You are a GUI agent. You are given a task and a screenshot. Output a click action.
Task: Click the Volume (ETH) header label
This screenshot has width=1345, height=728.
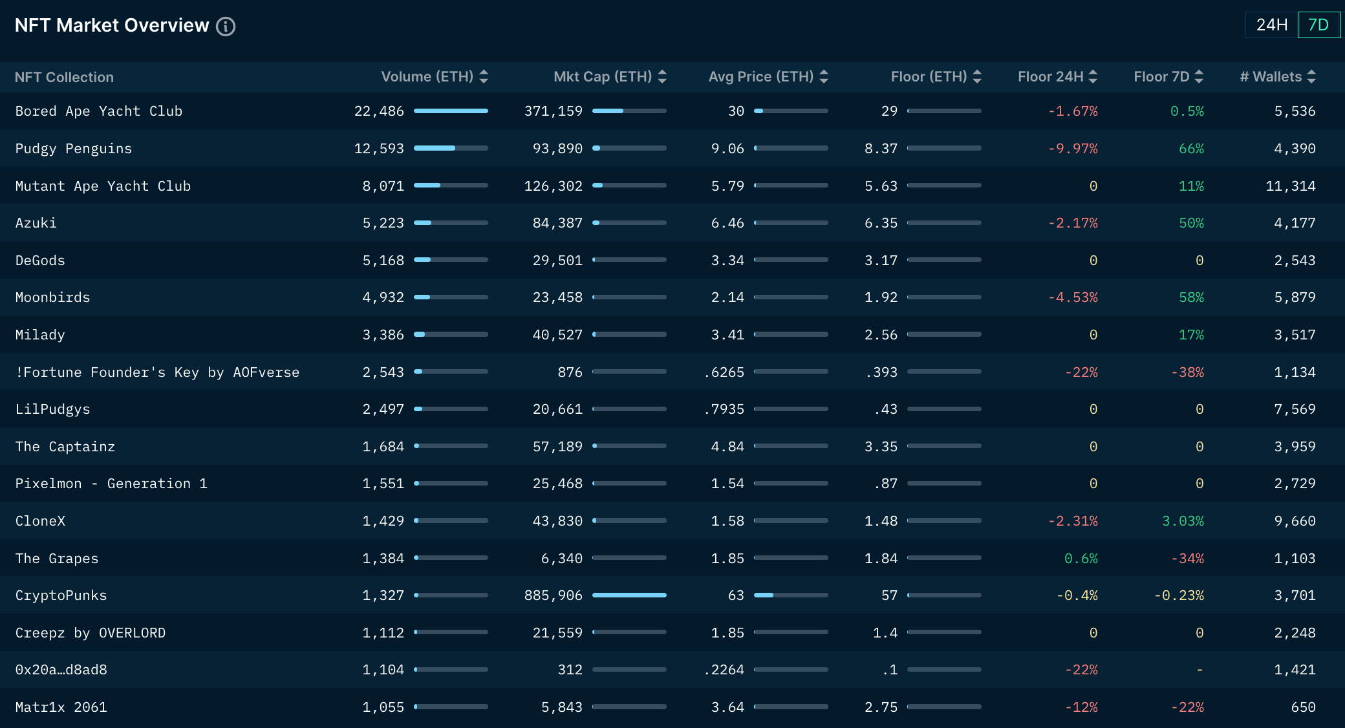pos(427,77)
